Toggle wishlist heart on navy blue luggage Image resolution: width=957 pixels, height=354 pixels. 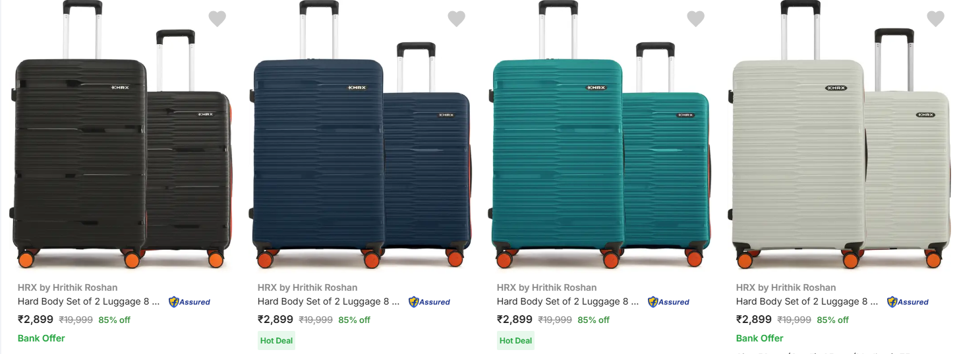coord(457,19)
